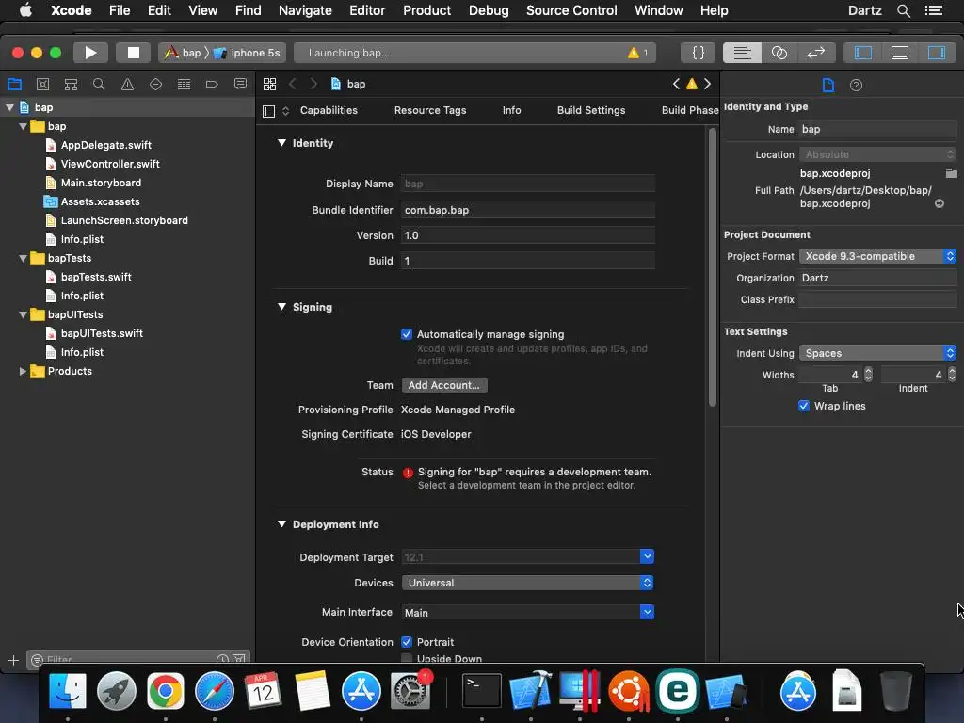Collapse the bapUITests folder
Viewport: 964px width, 723px height.
point(23,314)
